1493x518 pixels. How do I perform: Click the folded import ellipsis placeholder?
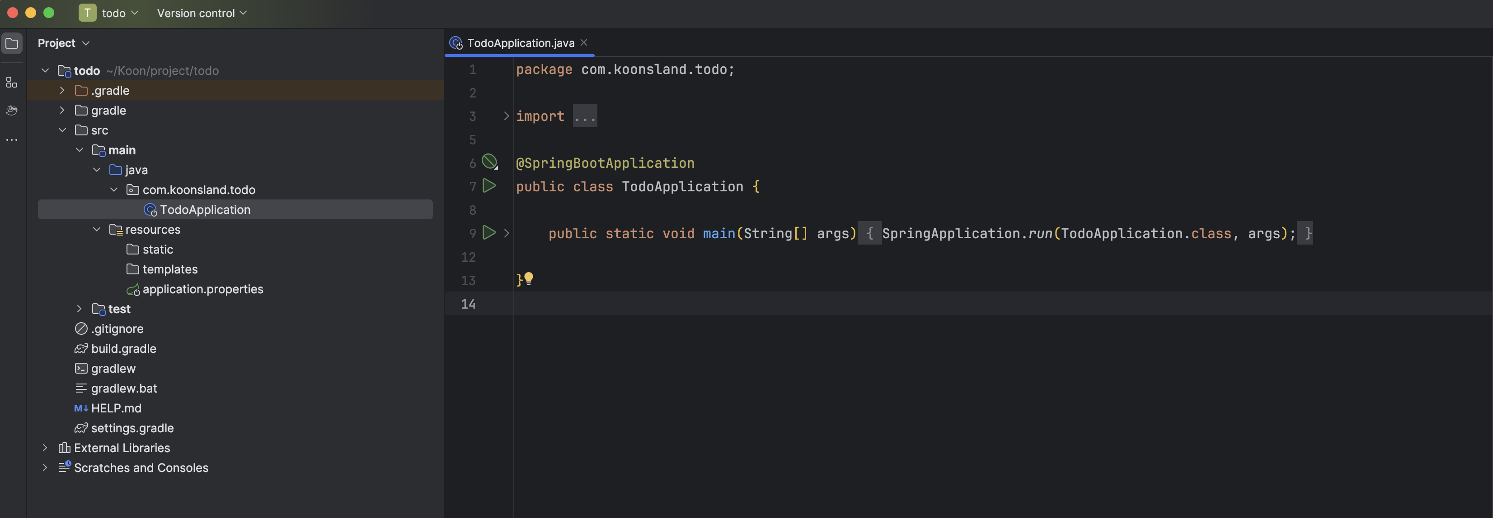584,116
